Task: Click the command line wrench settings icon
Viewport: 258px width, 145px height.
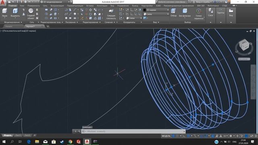Action: 79,131
